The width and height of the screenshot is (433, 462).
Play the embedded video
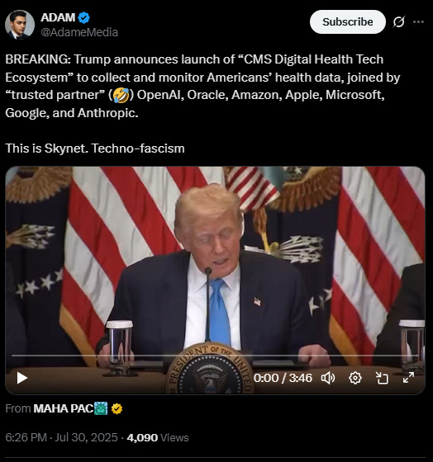coord(21,378)
